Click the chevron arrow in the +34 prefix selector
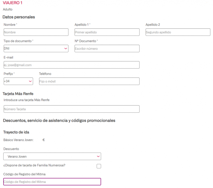Screen dimensions: 213x188 click(x=30, y=81)
